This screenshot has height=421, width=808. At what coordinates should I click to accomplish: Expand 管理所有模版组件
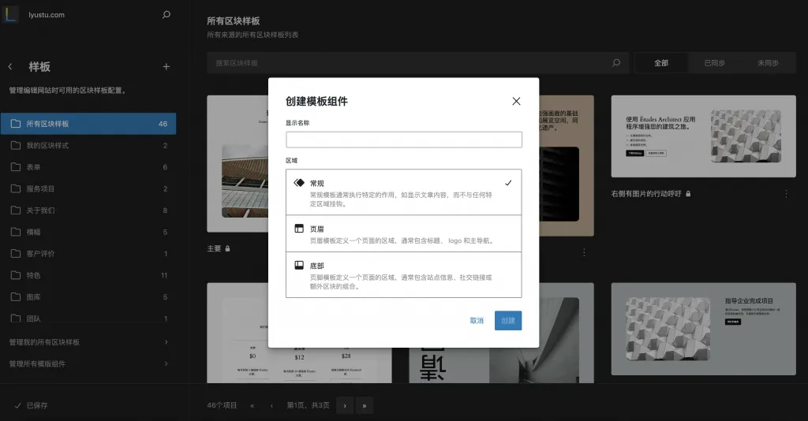coord(88,364)
